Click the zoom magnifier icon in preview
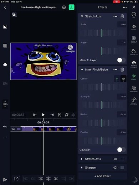This screenshot has height=185, width=139. click(14, 15)
